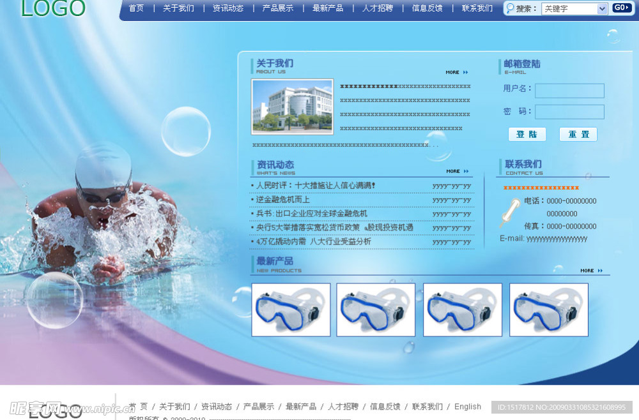Click footer link 资讯动态
Image resolution: width=639 pixels, height=420 pixels.
click(x=217, y=406)
